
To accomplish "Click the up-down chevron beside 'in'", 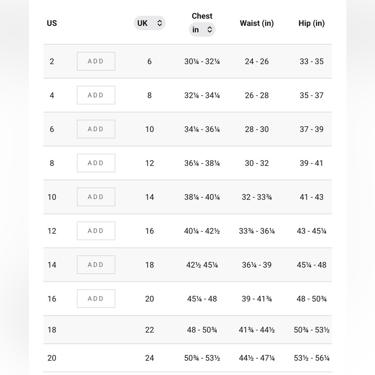I will coord(210,30).
